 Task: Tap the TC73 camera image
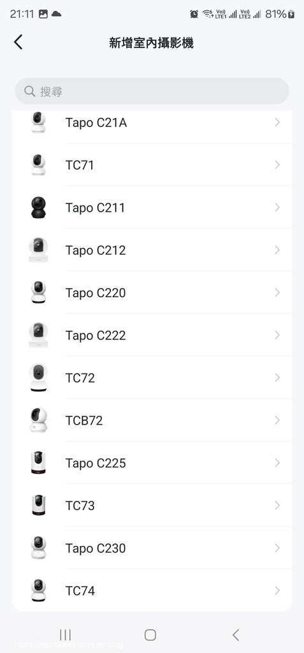coord(38,505)
